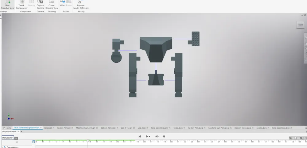Close the Bottom Torso.dwg tab
The width and height of the screenshot is (307, 148).
253,128
